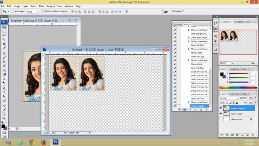Enable the Auto-Select checkbox

click(x=13, y=11)
